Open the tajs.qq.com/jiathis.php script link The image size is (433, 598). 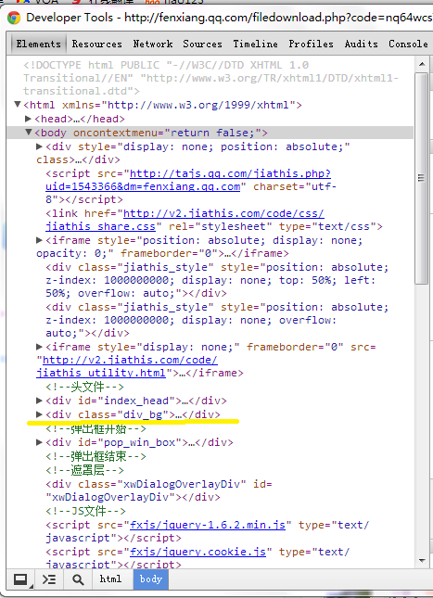(x=230, y=173)
